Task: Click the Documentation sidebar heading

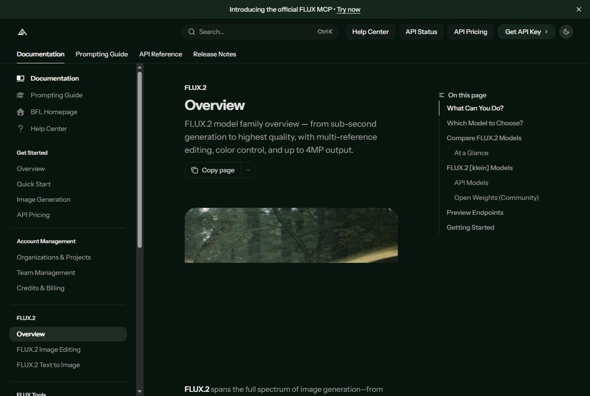Action: 55,78
